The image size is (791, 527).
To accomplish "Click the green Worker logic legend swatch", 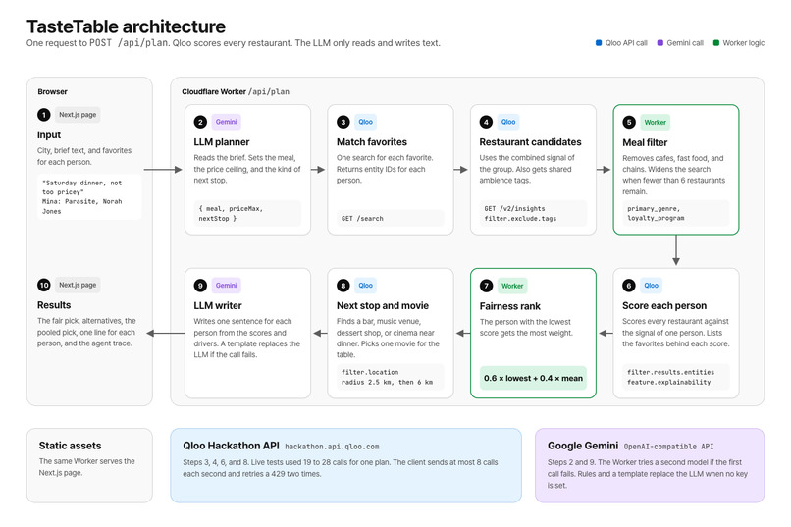I will click(x=716, y=43).
